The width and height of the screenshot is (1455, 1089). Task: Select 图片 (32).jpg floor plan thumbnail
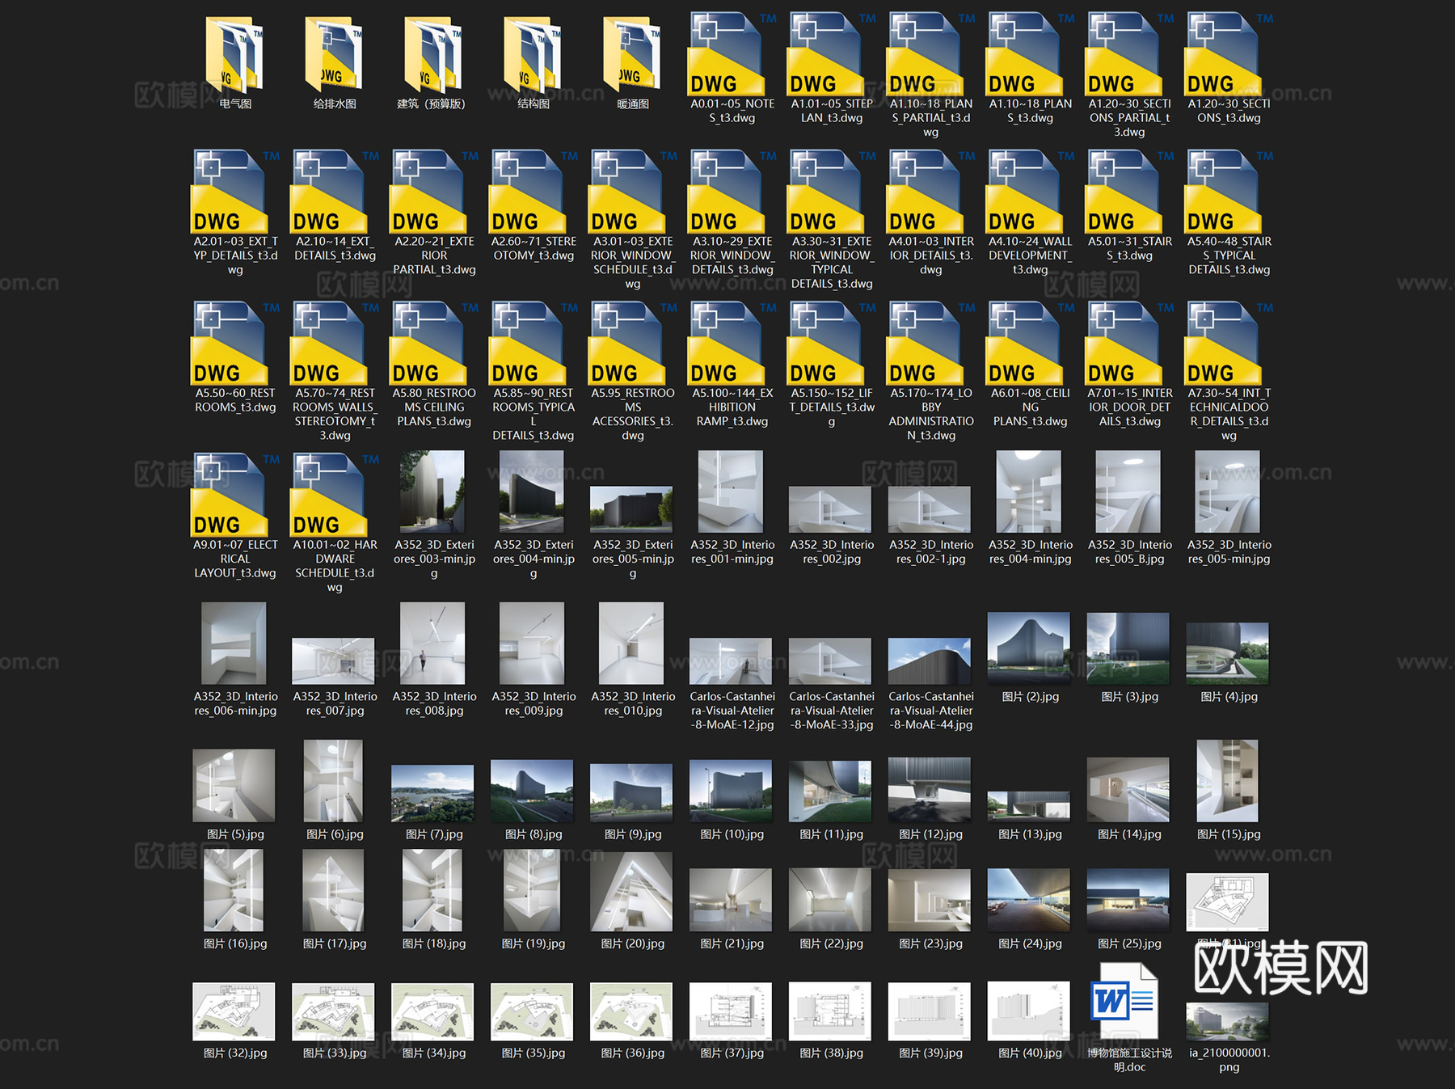(x=234, y=1011)
